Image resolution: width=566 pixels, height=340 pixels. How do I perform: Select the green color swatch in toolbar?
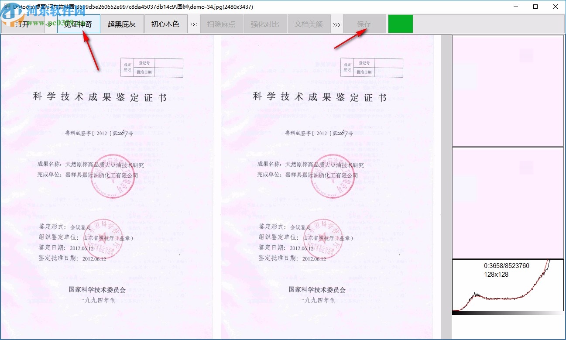click(400, 24)
